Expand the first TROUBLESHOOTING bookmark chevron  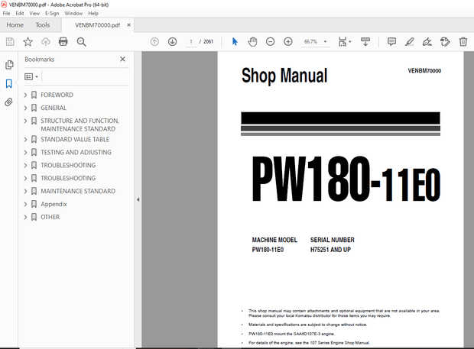click(26, 166)
